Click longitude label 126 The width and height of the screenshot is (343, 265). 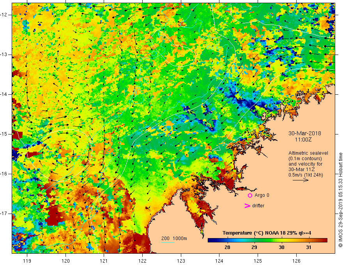[x=296, y=261]
